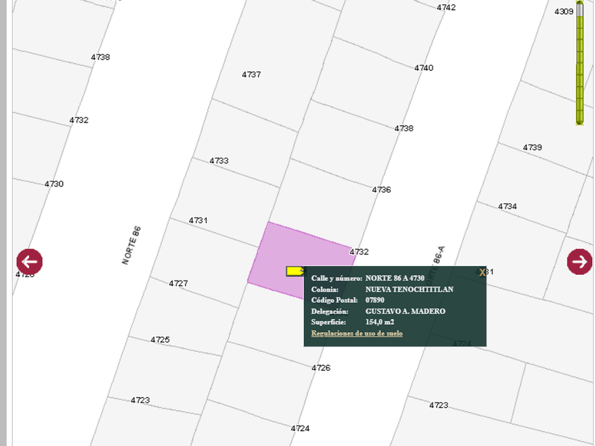
Task: Click parcel number 4726
Action: (321, 367)
